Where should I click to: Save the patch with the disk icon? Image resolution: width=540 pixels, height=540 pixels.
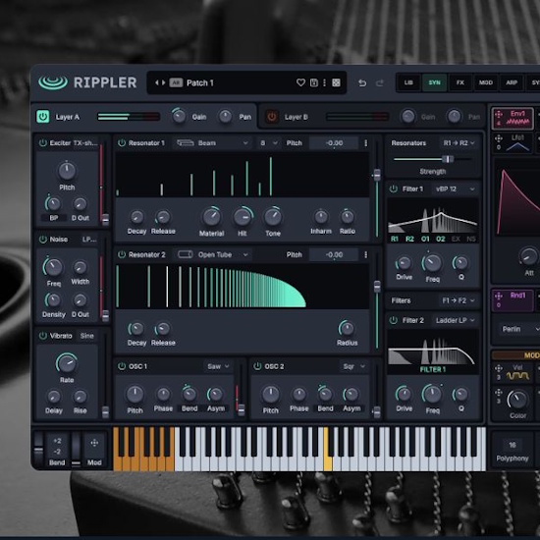314,82
